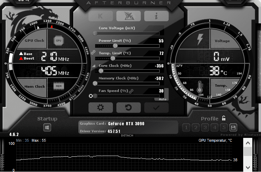Click the 4.6.2 version number
This screenshot has width=261, height=172.
pyautogui.click(x=14, y=134)
